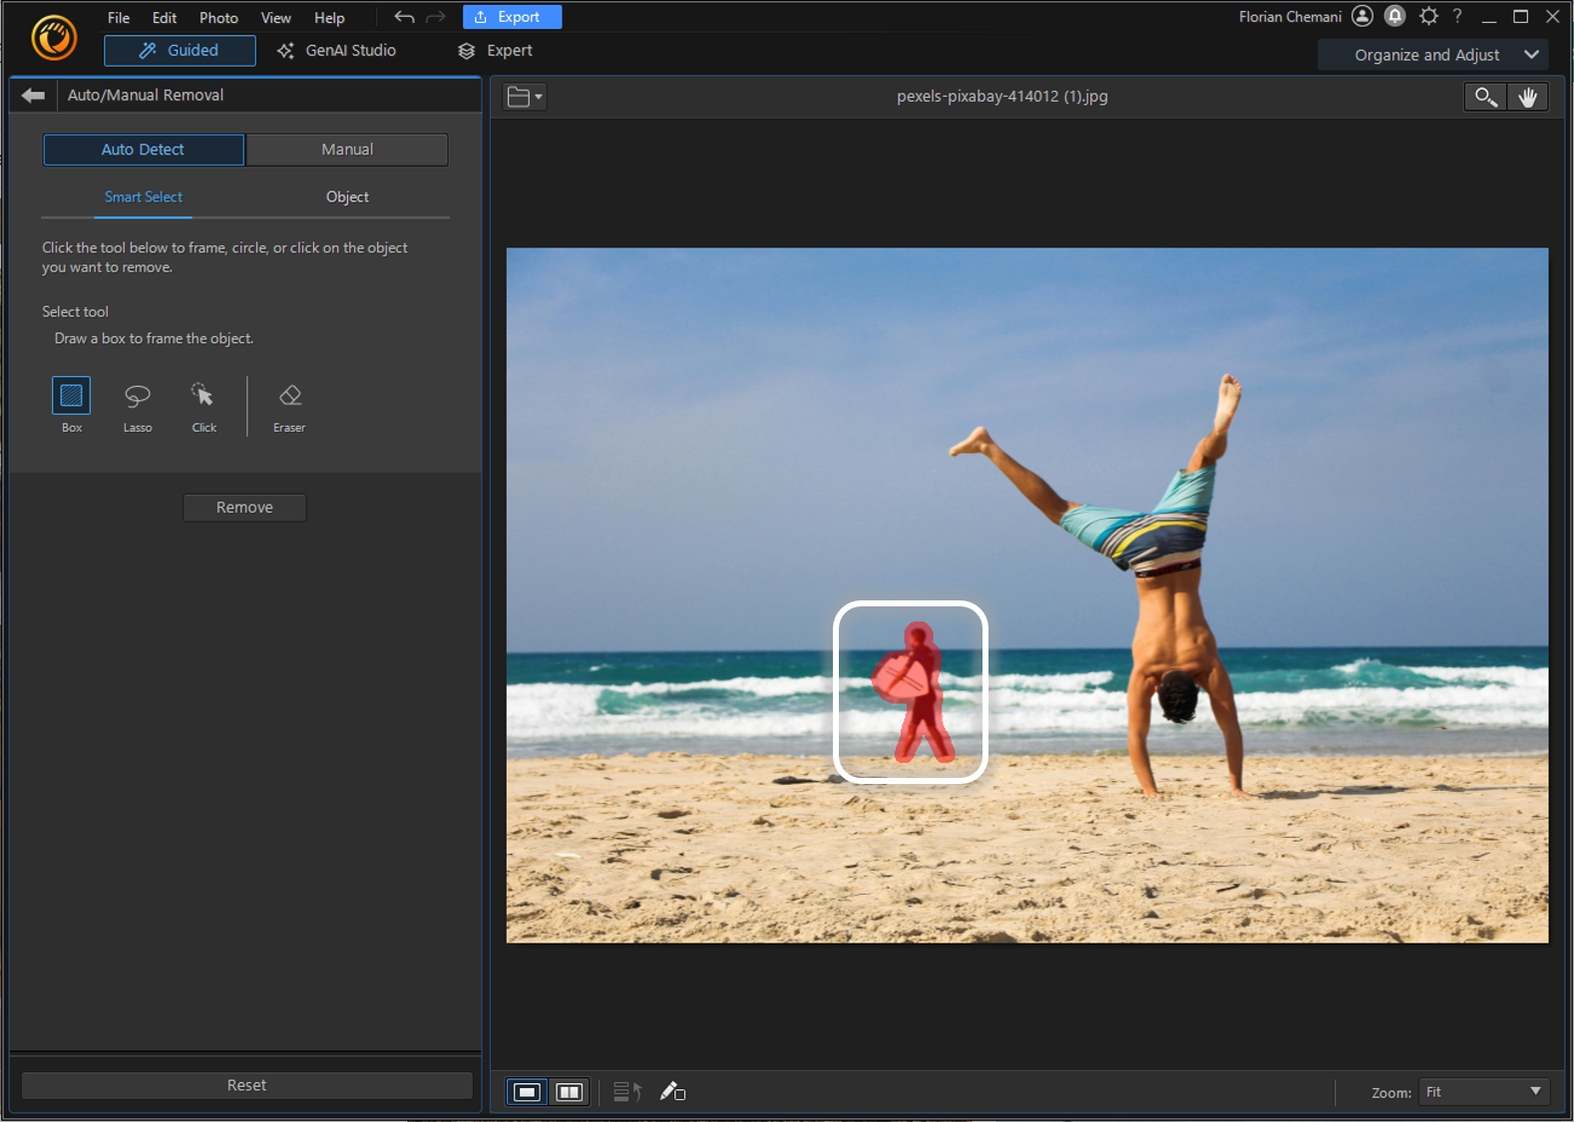Image resolution: width=1574 pixels, height=1122 pixels.
Task: Open the Zoom Fit dropdown
Action: click(1484, 1092)
